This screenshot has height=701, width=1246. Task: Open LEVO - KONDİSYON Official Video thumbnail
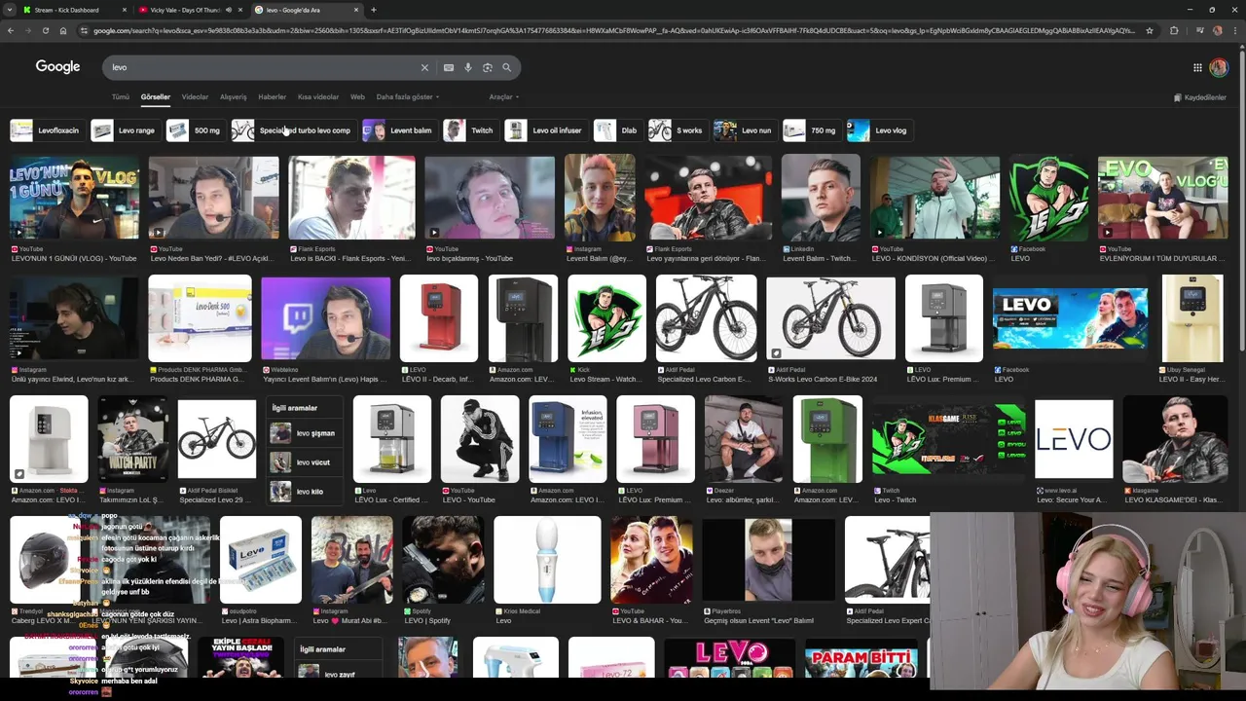(934, 199)
